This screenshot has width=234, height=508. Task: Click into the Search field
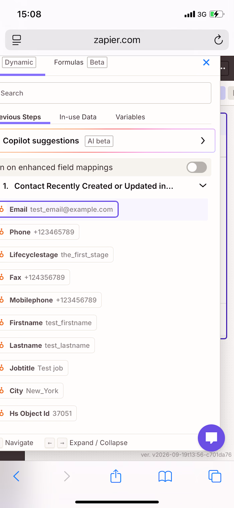[x=105, y=93]
